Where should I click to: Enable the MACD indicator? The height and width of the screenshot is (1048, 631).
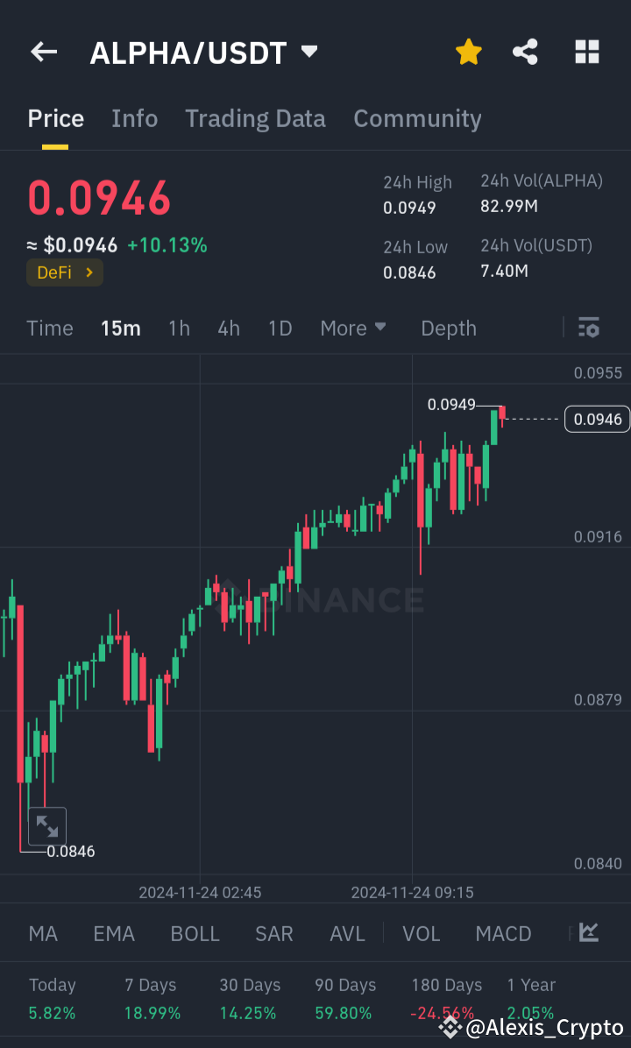coord(503,933)
